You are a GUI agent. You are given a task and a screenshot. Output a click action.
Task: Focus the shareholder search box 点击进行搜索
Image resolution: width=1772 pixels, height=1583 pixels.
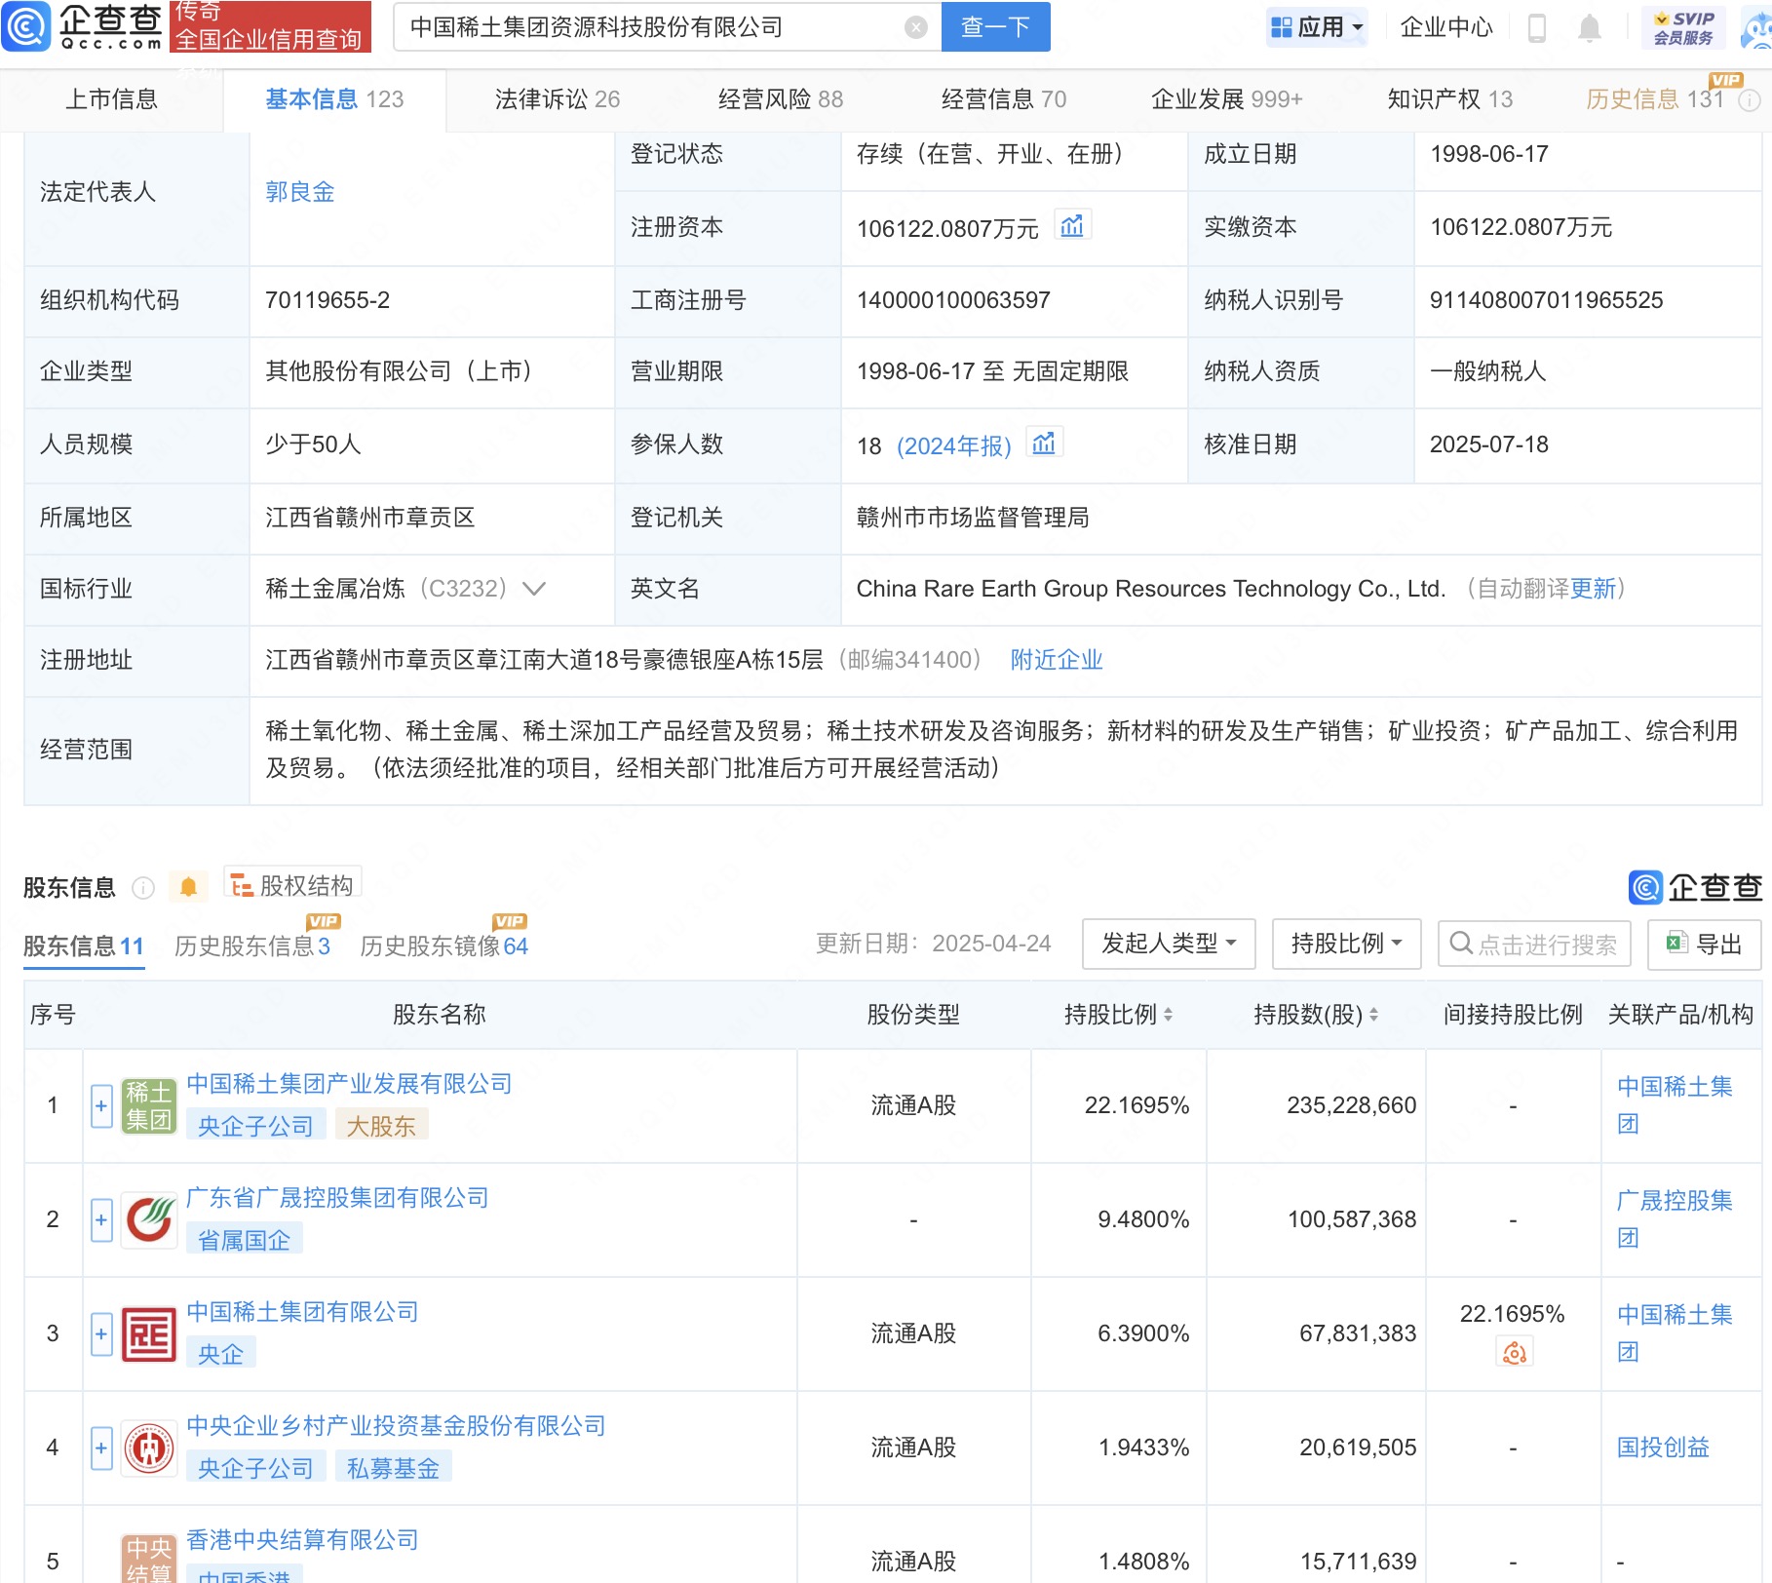pos(1534,944)
